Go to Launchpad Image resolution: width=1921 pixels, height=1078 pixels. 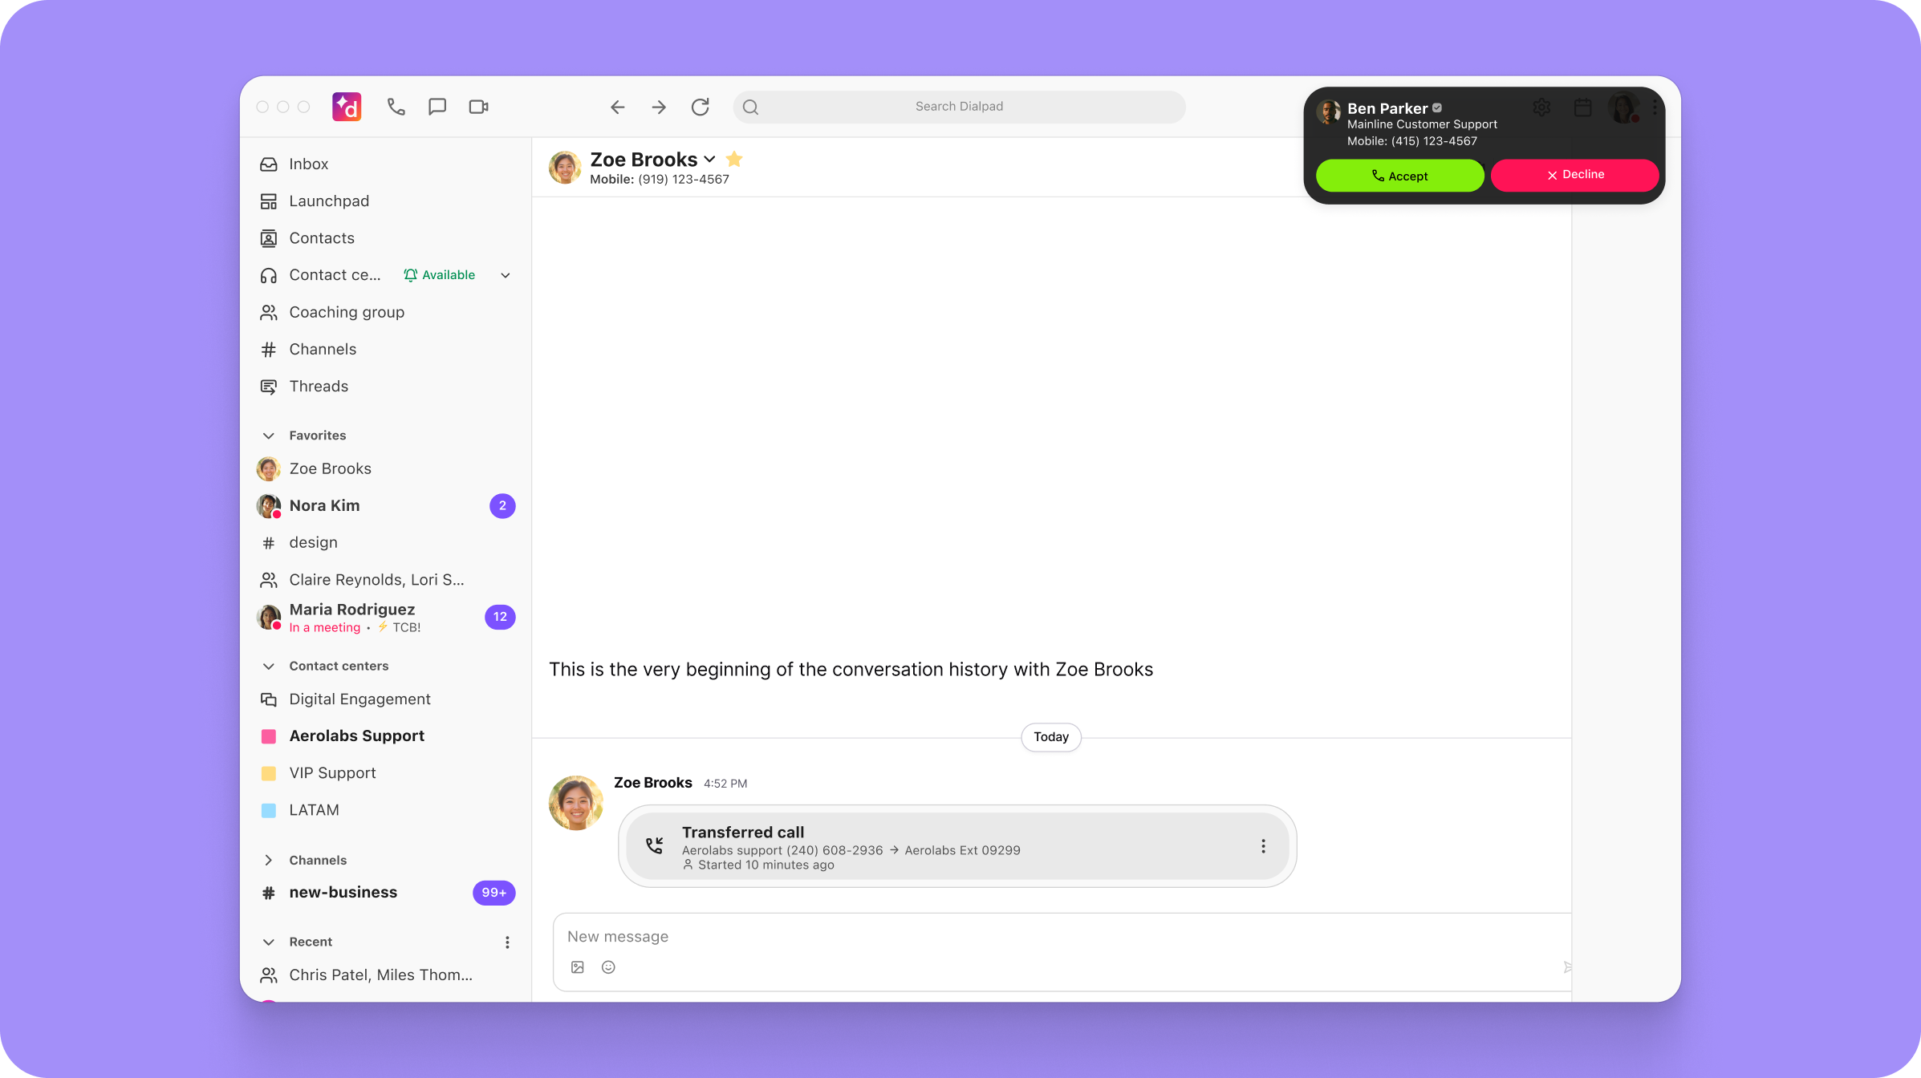point(329,201)
